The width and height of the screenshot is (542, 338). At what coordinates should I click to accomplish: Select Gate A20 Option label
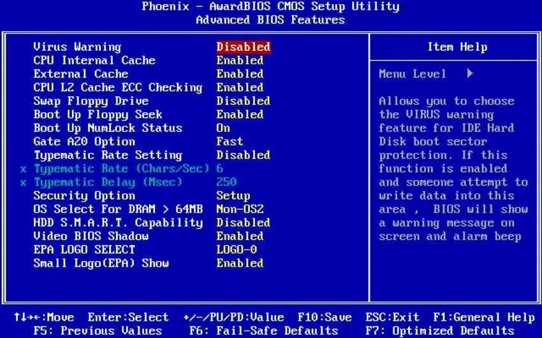(84, 141)
